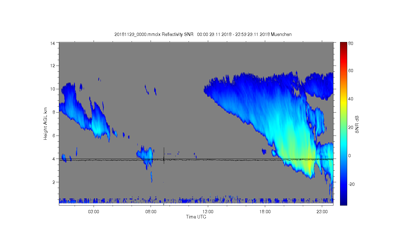Click the 13:00 time tick label
413x247 pixels.
click(208, 212)
